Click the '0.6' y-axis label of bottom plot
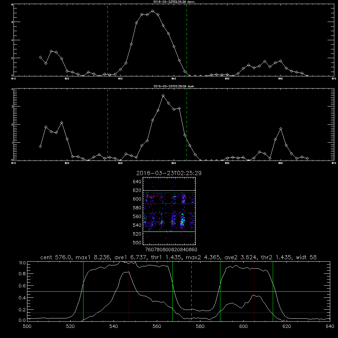The image size is (338, 338). 22,286
